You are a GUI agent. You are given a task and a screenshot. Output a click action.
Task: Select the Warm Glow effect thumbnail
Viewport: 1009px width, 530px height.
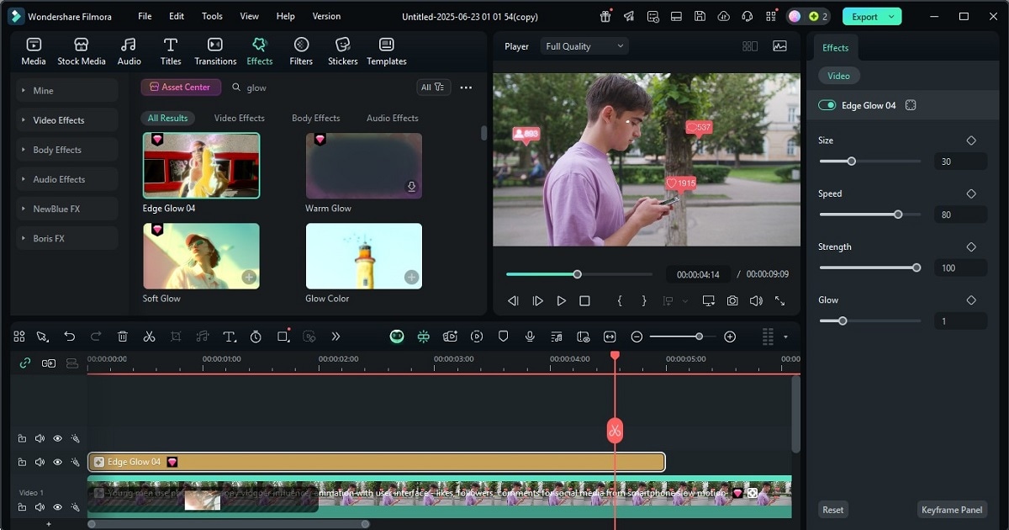(363, 166)
